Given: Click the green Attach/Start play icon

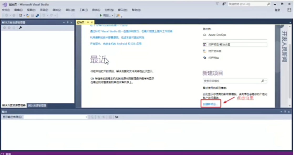Looking at the screenshot, I should click(101, 15).
